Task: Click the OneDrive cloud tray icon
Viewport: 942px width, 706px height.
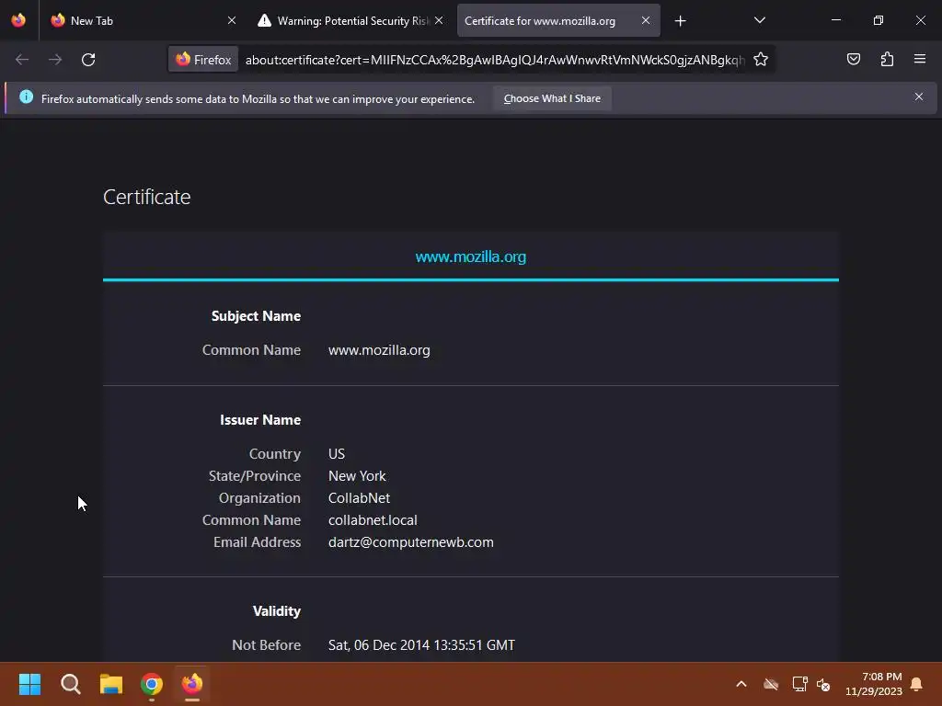Action: click(771, 684)
